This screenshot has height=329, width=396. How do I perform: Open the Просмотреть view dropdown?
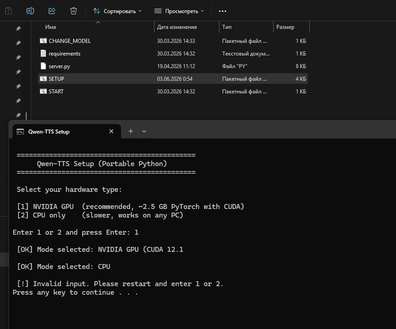click(x=179, y=11)
